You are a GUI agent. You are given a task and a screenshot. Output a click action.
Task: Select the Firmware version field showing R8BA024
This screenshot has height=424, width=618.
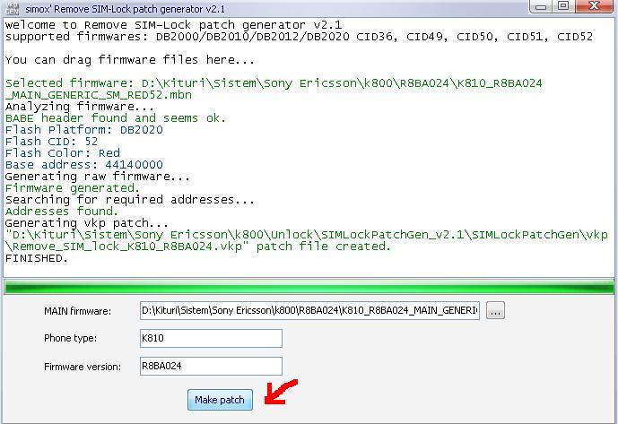(211, 366)
